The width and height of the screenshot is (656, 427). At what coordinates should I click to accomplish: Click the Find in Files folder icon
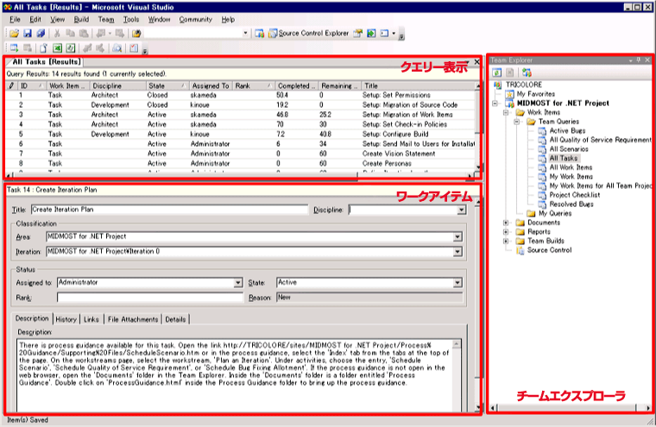coord(136,34)
